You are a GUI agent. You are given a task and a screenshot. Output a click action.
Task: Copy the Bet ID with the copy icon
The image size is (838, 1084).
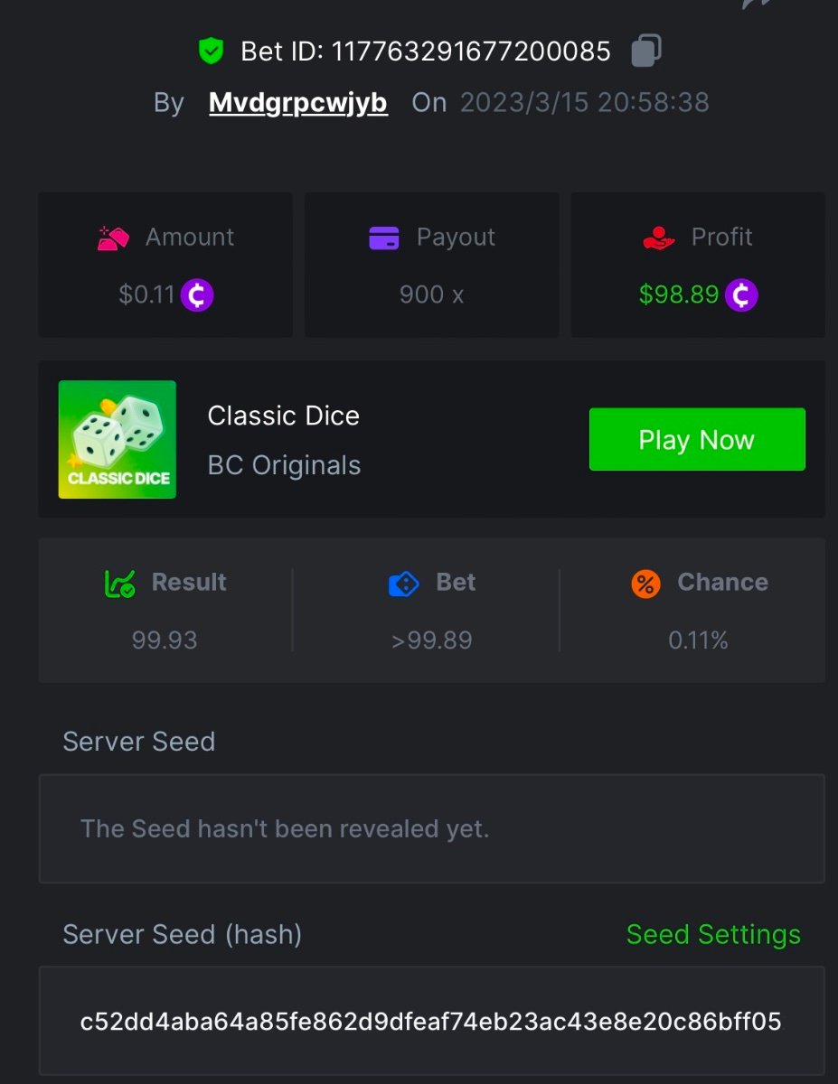point(645,51)
